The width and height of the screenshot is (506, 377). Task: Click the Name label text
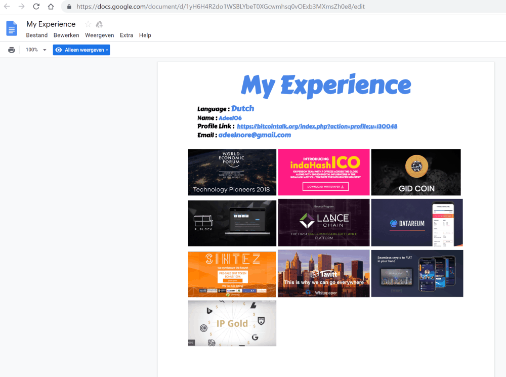coord(207,118)
